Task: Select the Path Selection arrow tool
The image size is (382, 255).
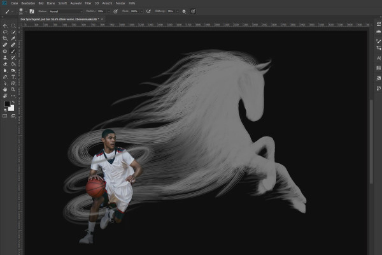Action: click(5, 84)
